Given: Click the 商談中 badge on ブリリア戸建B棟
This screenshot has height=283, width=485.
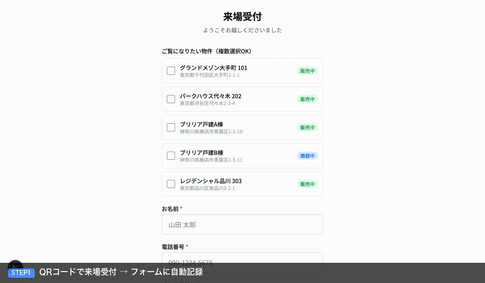Looking at the screenshot, I should tap(307, 156).
